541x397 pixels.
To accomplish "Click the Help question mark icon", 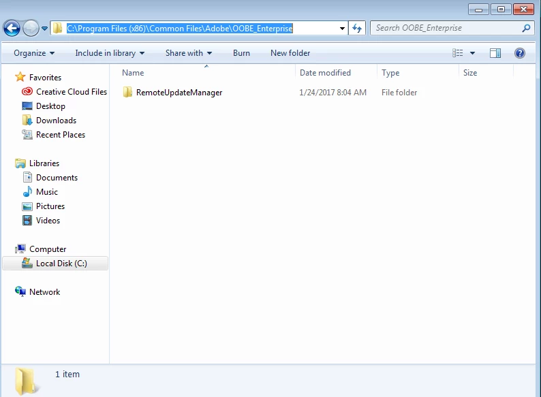I will click(520, 53).
